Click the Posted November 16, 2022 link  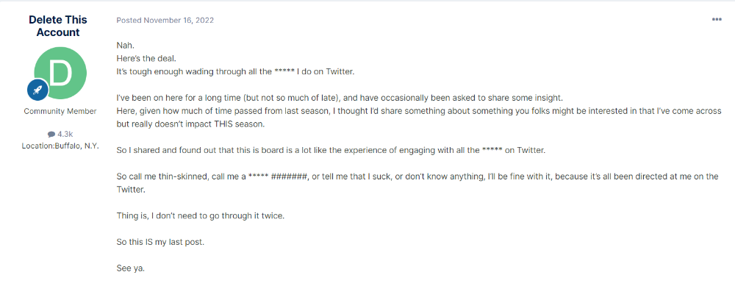click(165, 20)
